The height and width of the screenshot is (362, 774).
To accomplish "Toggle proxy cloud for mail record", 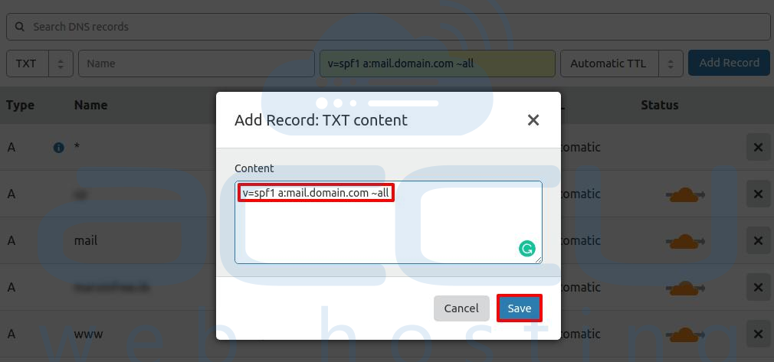I will [685, 242].
